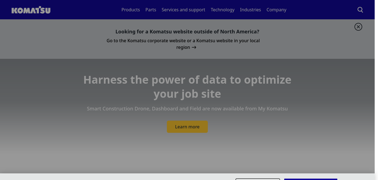Close the regional website notice banner

pyautogui.click(x=358, y=27)
